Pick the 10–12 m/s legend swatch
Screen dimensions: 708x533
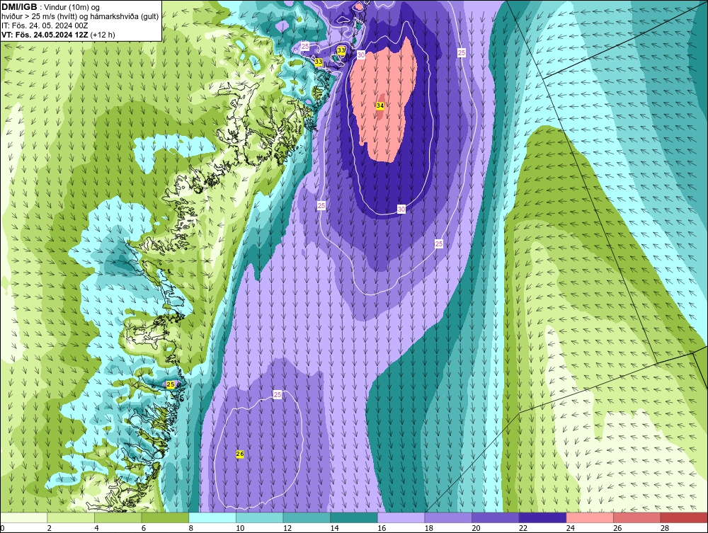(259, 517)
